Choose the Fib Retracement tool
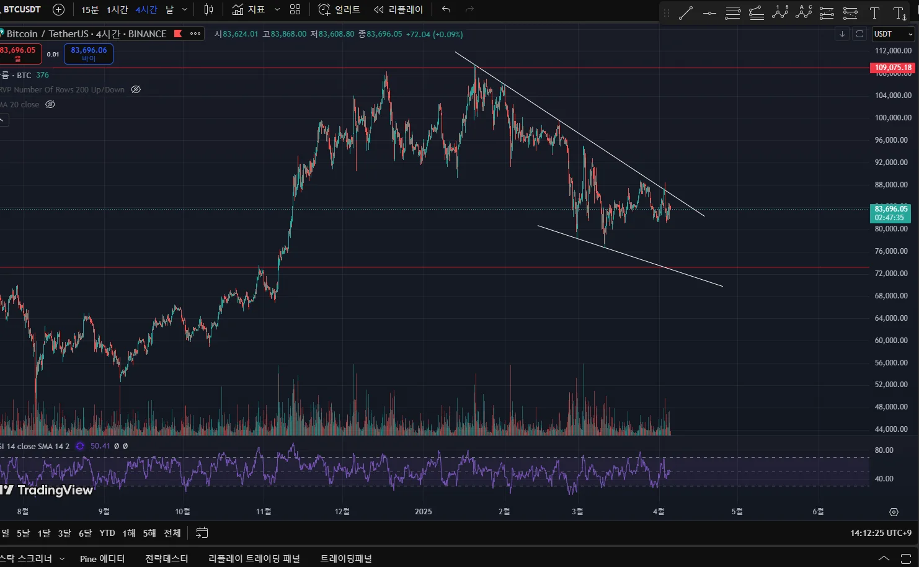 click(x=733, y=12)
